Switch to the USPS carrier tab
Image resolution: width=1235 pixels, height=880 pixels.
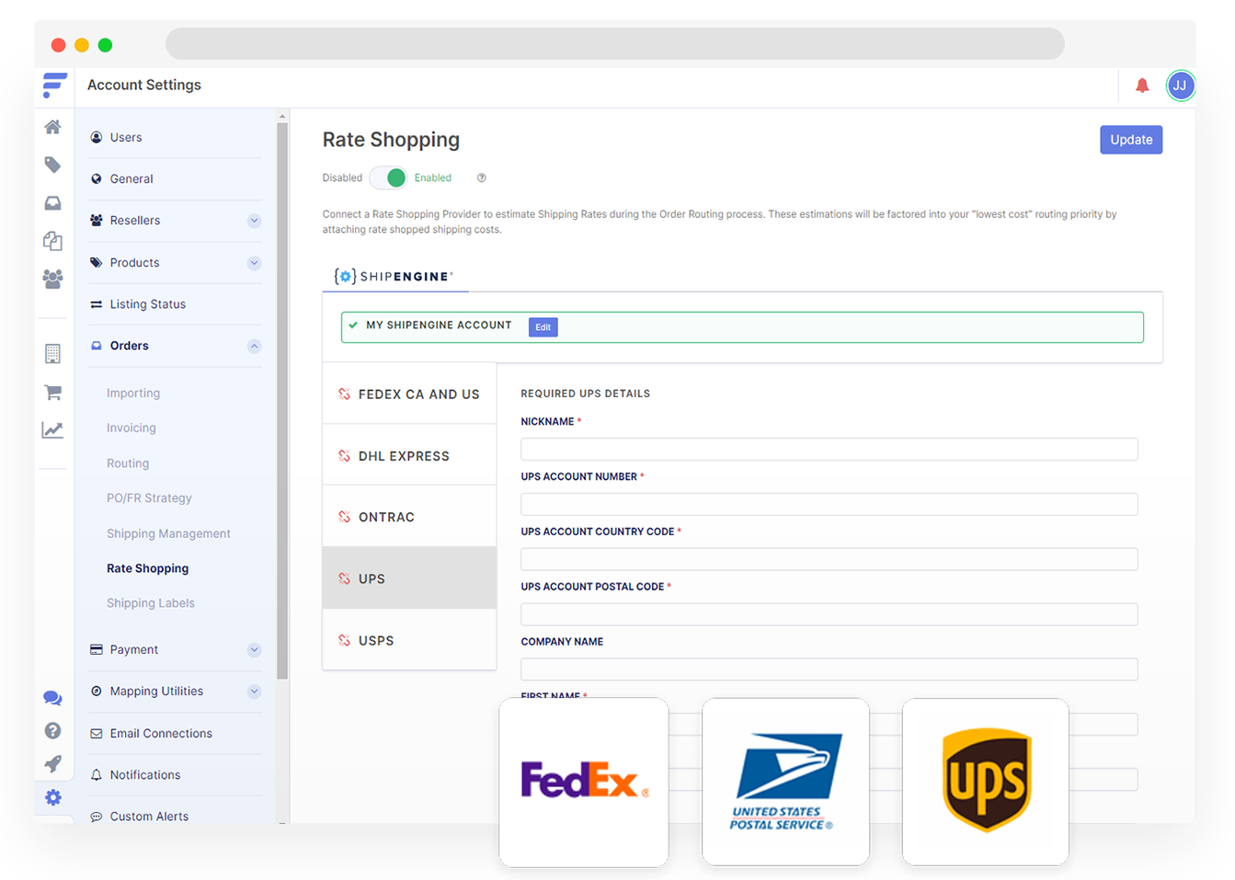click(409, 641)
